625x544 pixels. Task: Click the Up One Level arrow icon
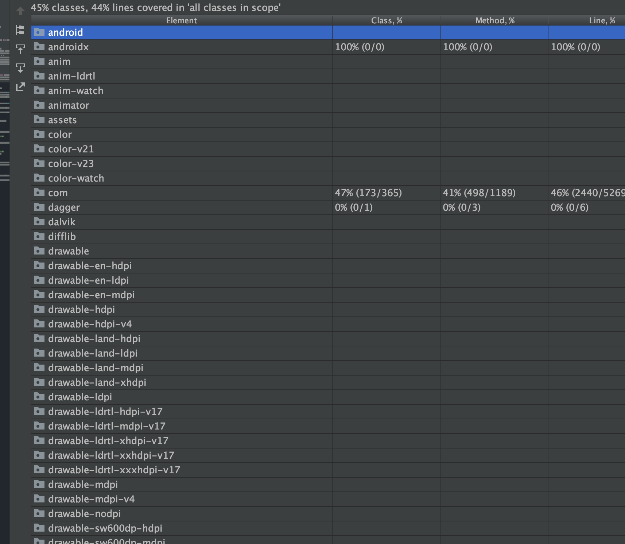click(x=20, y=11)
